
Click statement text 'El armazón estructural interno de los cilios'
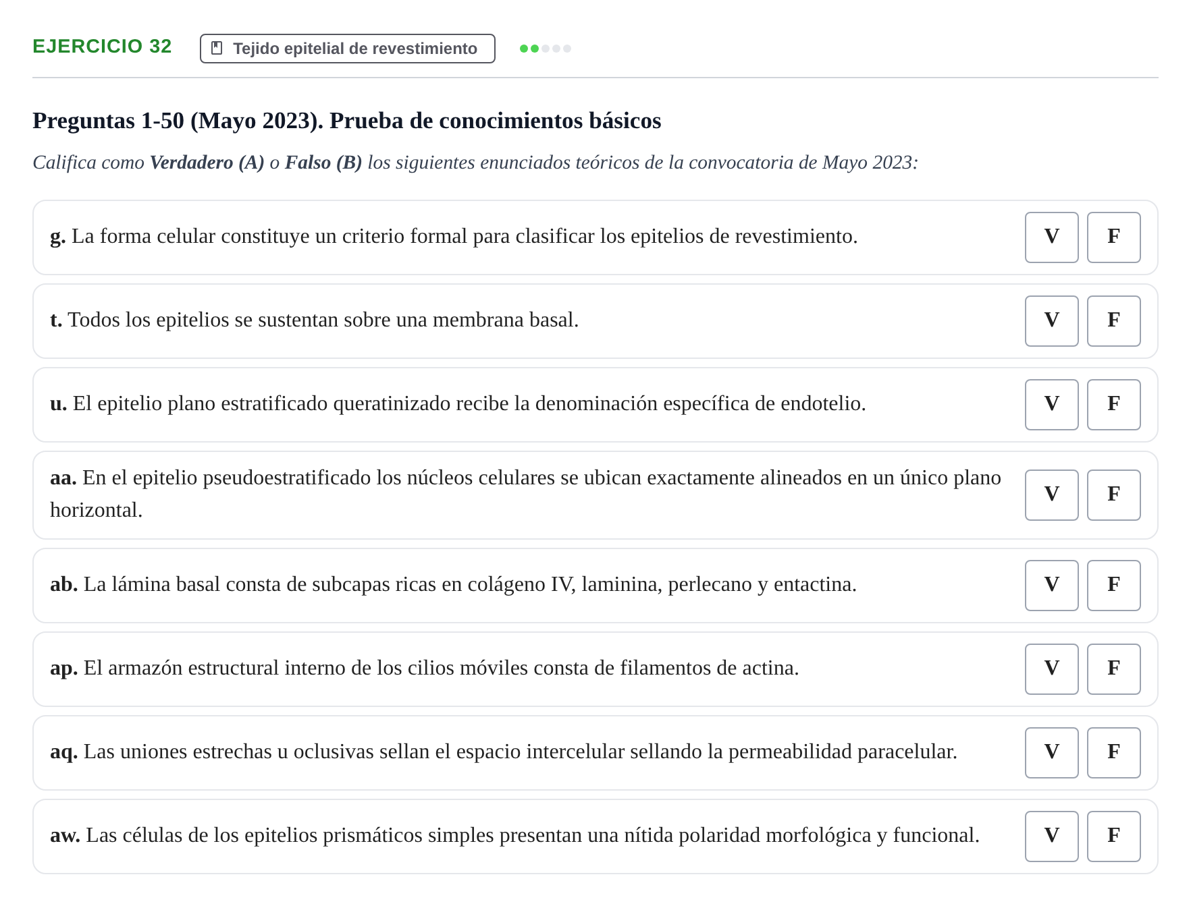[425, 669]
